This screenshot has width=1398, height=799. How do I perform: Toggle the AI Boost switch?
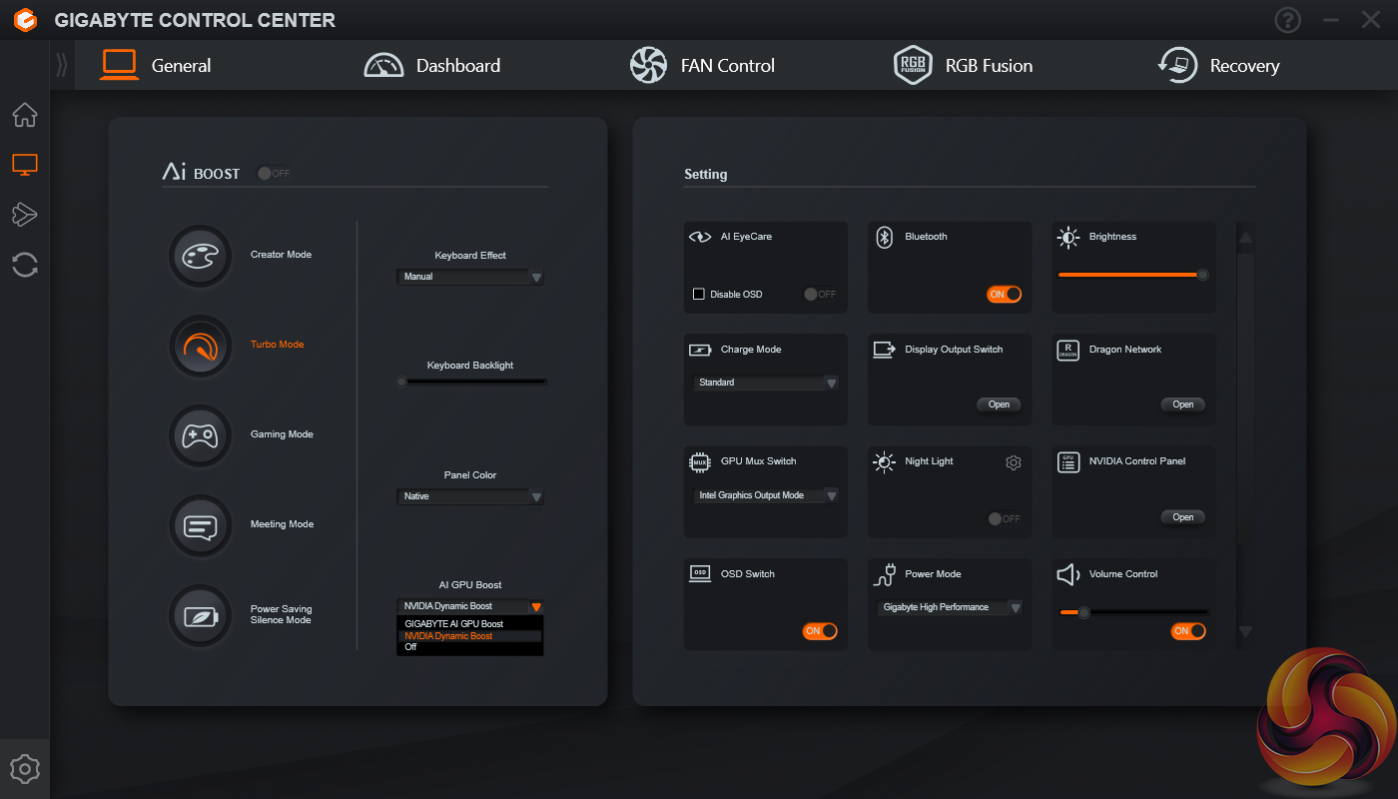[x=273, y=173]
